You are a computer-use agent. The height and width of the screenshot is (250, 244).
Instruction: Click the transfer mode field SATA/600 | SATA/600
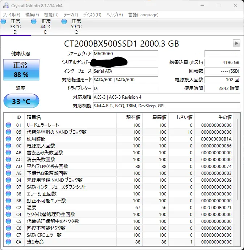click(125, 80)
